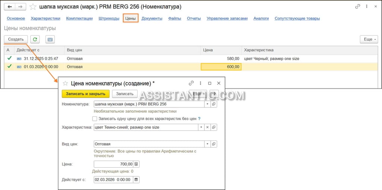Click the back navigation arrow
The width and height of the screenshot is (382, 190).
tap(10, 7)
